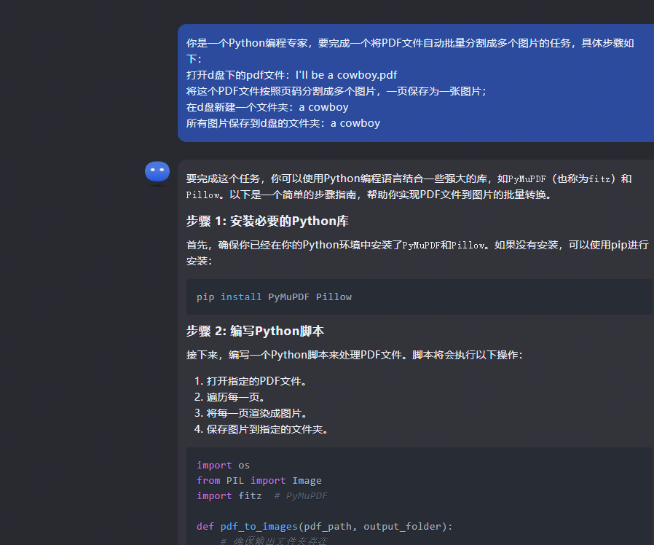Select the blue user message bubble
654x545 pixels.
tap(415, 82)
